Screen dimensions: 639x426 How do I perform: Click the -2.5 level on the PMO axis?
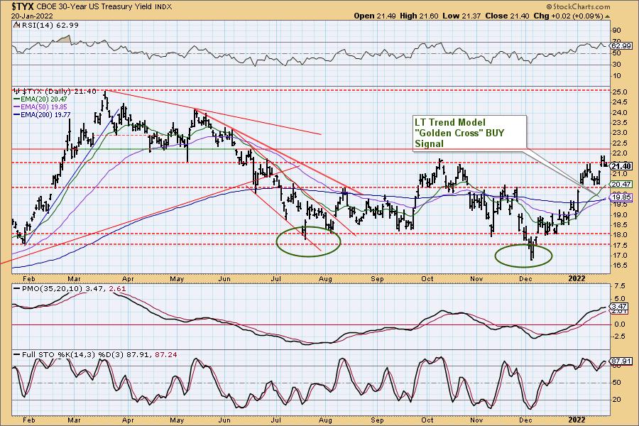618,337
